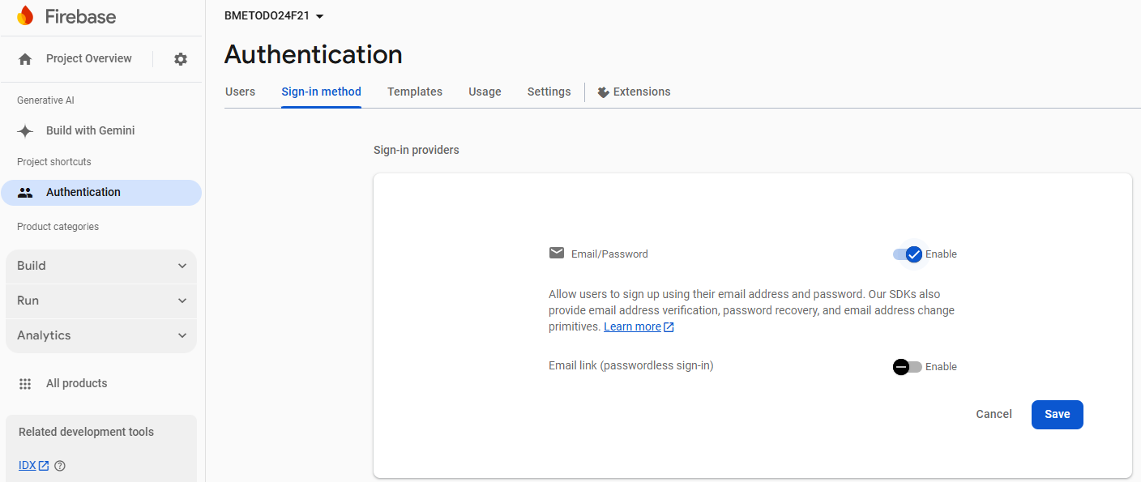
Task: Cancel the provider configuration
Action: 994,415
